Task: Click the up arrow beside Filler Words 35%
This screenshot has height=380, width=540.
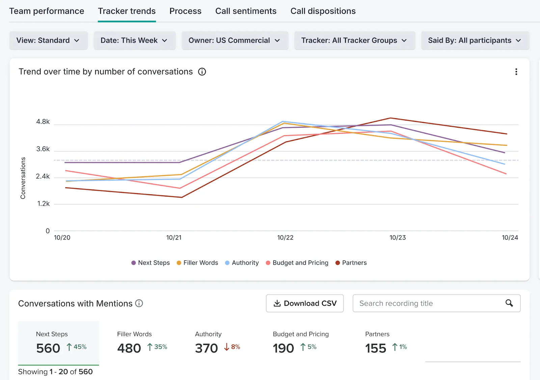Action: [150, 347]
